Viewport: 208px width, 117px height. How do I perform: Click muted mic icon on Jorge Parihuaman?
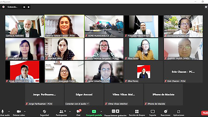pos(27,104)
